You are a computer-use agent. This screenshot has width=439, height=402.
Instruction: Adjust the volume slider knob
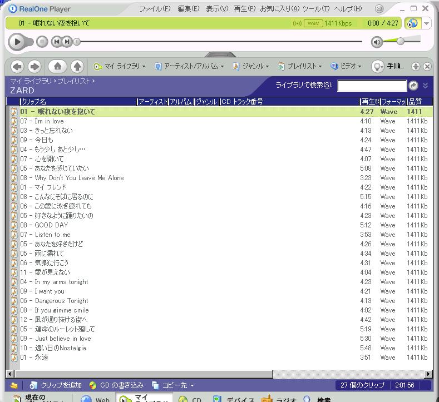(401, 41)
